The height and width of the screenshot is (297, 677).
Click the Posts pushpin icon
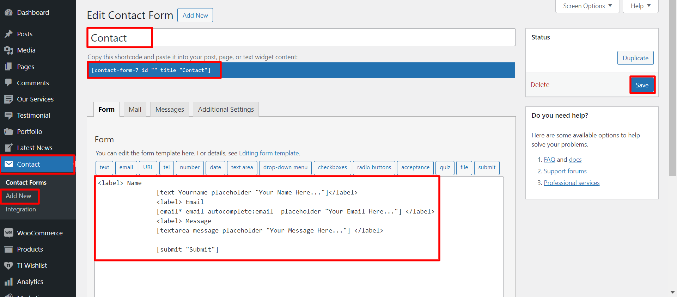tap(8, 34)
